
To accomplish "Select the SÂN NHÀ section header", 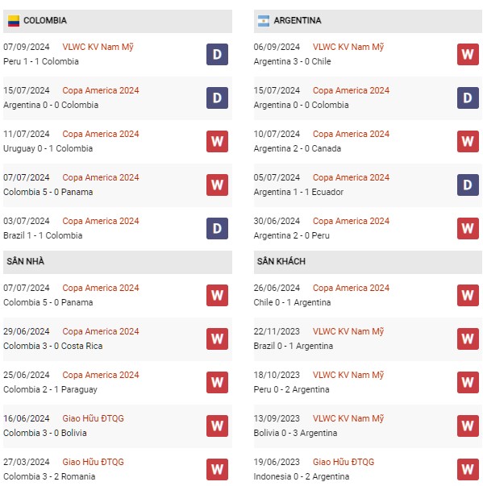I will pos(118,262).
